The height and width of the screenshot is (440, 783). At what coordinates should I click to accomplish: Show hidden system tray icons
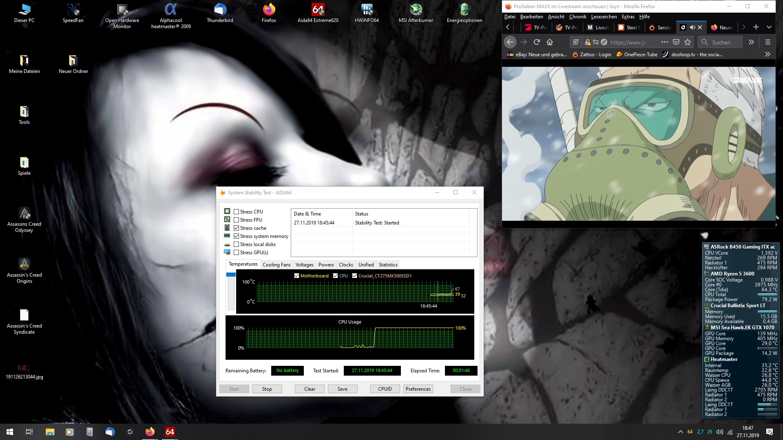[x=680, y=432]
